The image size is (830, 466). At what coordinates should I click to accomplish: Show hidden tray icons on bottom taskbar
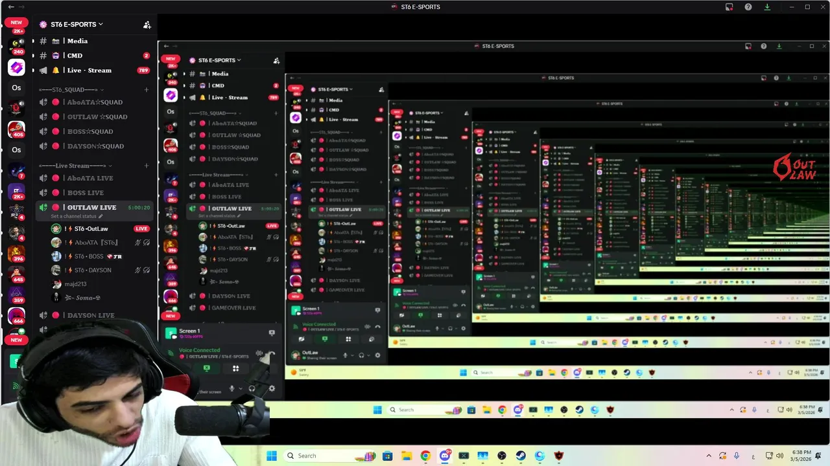(x=709, y=456)
